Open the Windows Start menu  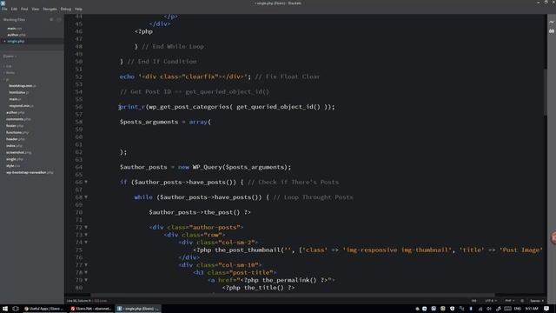(5, 309)
